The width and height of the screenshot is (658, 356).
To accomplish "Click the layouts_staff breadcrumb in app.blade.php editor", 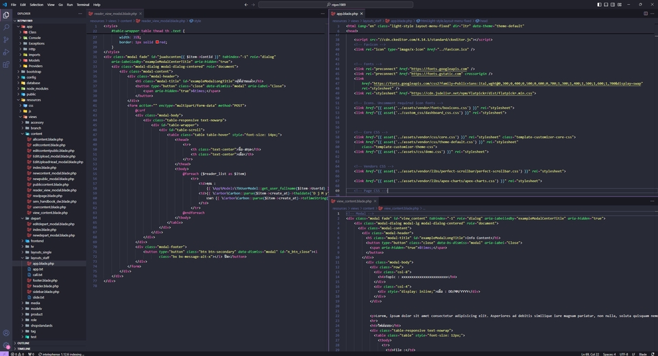I will [x=371, y=21].
